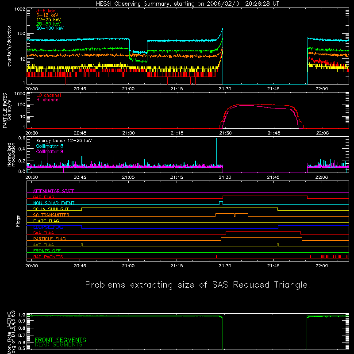Click the Energy band: 12-25 keV label
Image resolution: width=354 pixels, height=354 pixels.
coord(64,141)
